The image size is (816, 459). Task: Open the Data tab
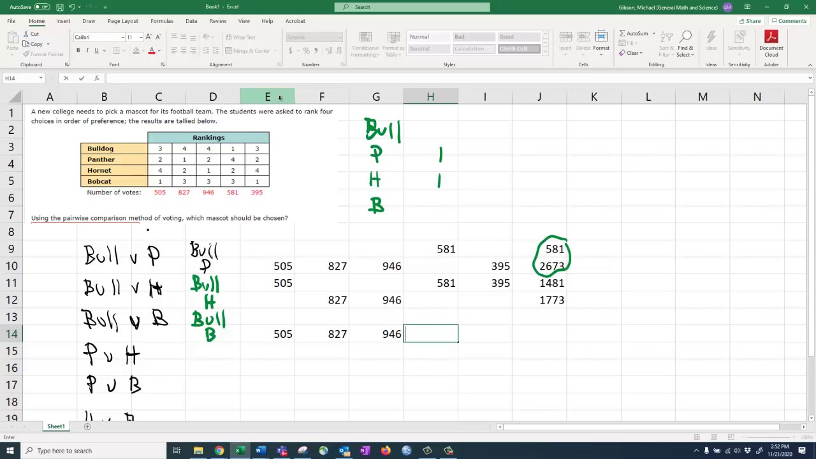[191, 21]
